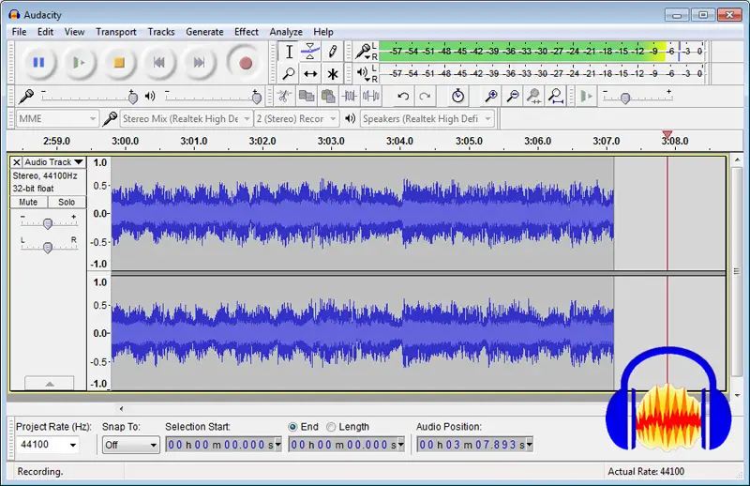750x486 pixels.
Task: Click the Pause playback button
Action: point(38,63)
